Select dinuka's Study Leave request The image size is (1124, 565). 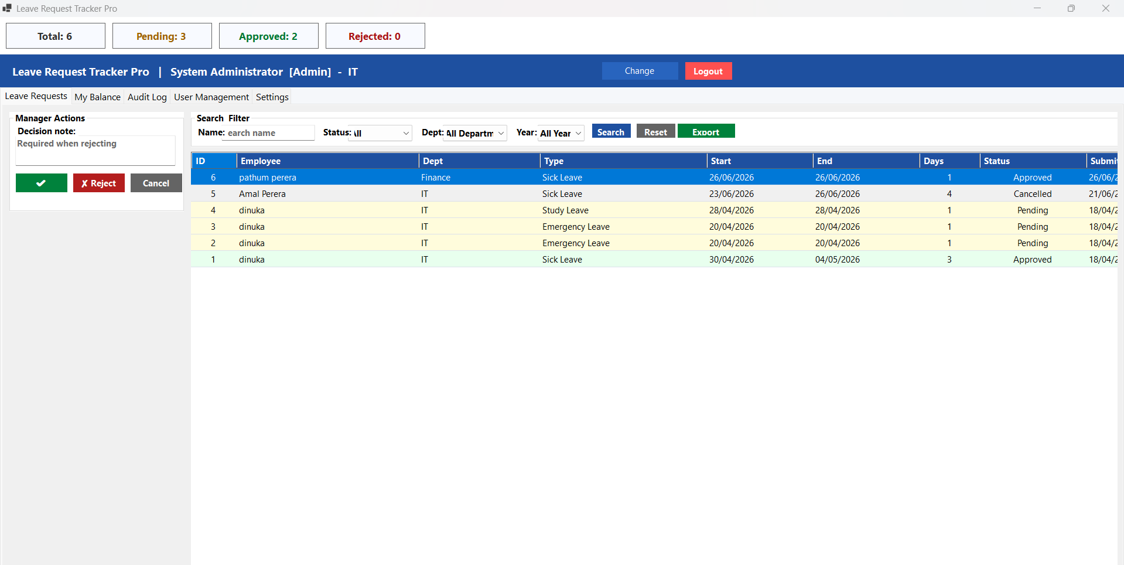pyautogui.click(x=654, y=210)
